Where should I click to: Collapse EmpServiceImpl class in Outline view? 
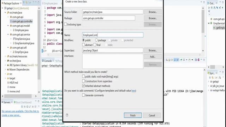click(209, 23)
